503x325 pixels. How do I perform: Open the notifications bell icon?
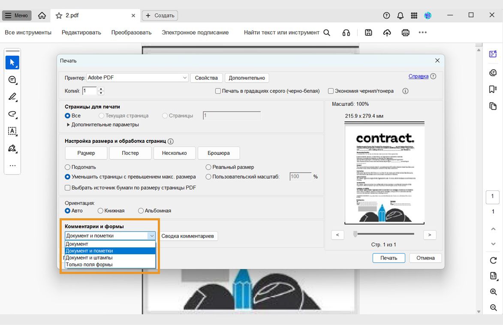401,15
